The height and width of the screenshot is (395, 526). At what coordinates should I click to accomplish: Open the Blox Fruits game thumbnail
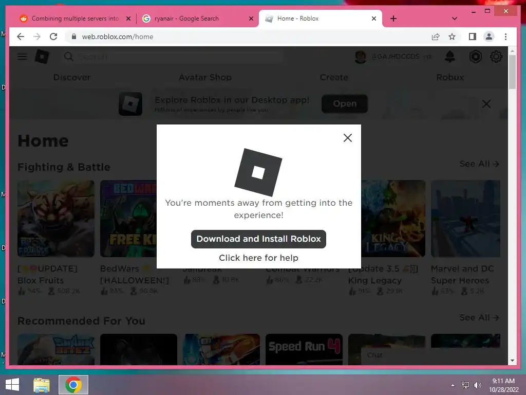pyautogui.click(x=56, y=219)
